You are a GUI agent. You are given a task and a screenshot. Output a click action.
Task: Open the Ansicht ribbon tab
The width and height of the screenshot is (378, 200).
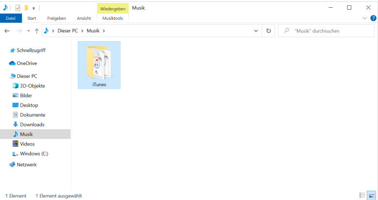[x=84, y=18]
